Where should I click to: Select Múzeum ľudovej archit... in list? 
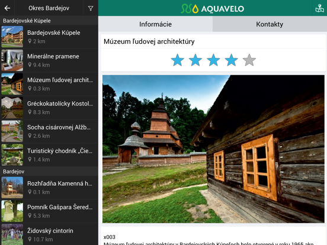coord(49,84)
